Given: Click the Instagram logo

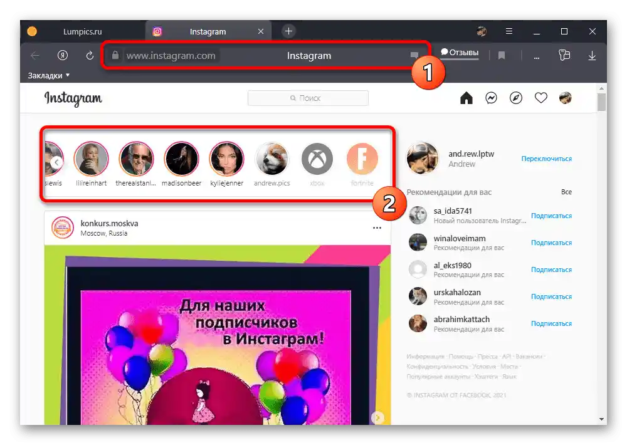Looking at the screenshot, I should [x=73, y=98].
